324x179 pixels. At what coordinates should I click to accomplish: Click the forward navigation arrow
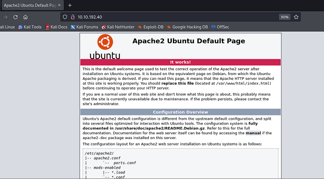coord(6,17)
